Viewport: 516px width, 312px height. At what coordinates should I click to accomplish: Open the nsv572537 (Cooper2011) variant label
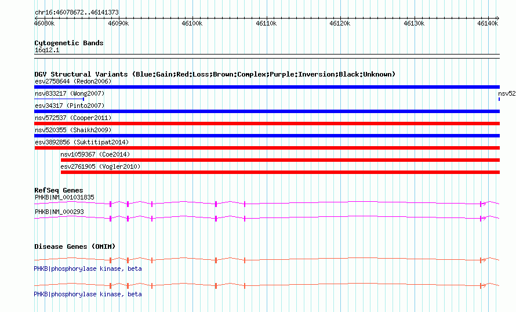[x=73, y=118]
